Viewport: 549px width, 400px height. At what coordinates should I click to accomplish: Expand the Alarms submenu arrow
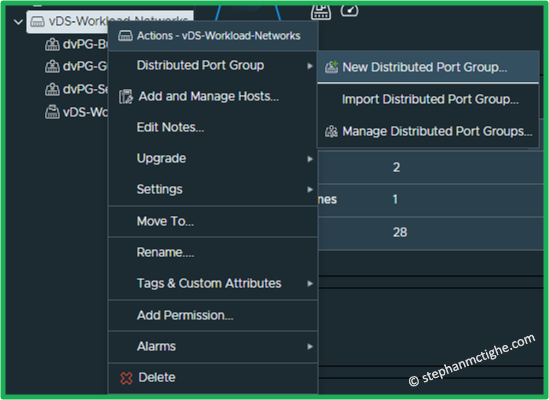(x=310, y=347)
